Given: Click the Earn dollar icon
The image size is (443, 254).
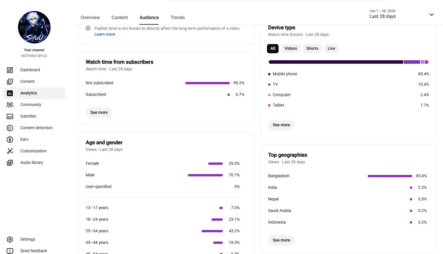Looking at the screenshot, I should tap(10, 139).
